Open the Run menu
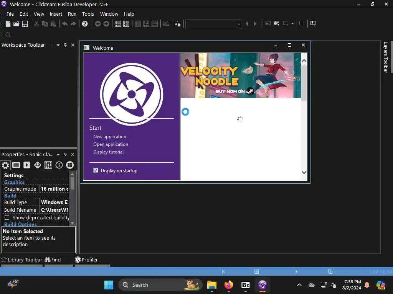Viewport: 393px width, 294px height. click(x=72, y=14)
